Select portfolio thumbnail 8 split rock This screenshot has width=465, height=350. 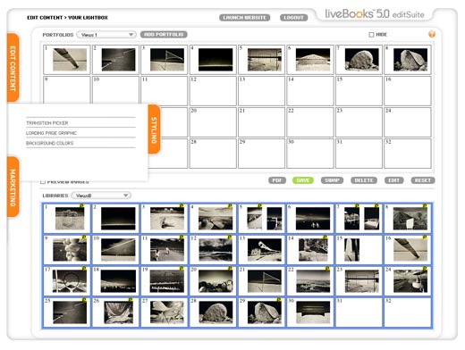point(410,60)
